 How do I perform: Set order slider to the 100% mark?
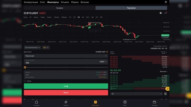pyautogui.click(x=107, y=67)
